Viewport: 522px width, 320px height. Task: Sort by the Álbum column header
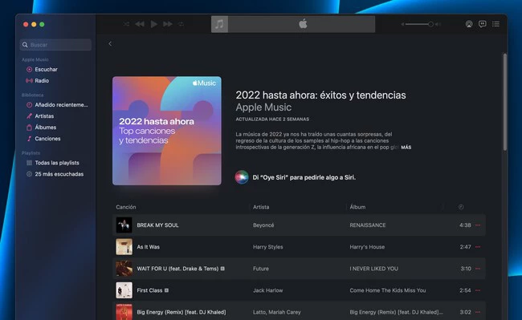pyautogui.click(x=357, y=207)
